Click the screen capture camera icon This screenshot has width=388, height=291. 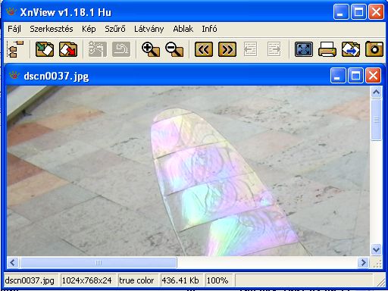(x=374, y=48)
